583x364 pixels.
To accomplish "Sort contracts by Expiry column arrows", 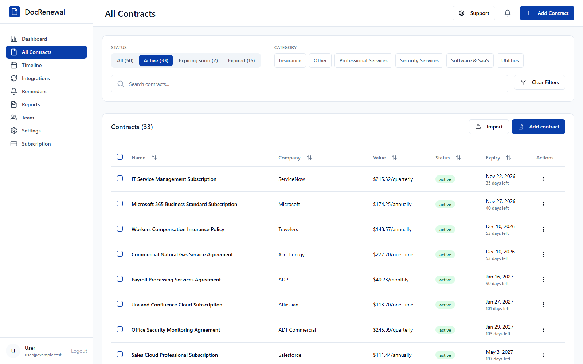I will (x=509, y=158).
